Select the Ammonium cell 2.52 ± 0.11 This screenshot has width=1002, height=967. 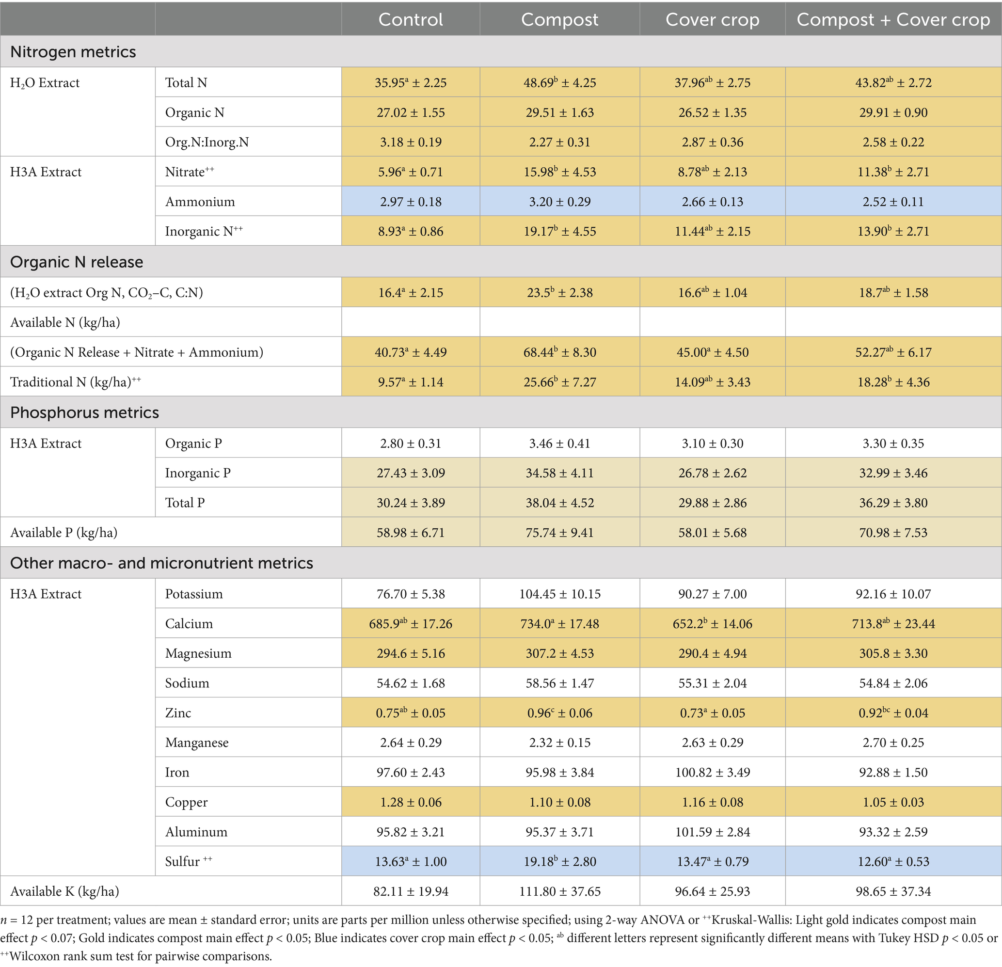tap(893, 201)
